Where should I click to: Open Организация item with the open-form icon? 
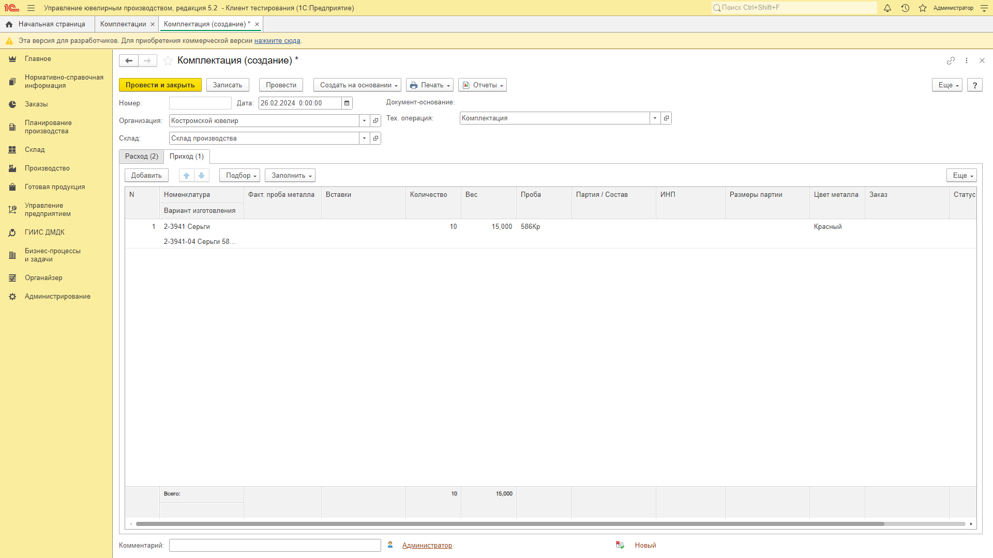point(376,120)
